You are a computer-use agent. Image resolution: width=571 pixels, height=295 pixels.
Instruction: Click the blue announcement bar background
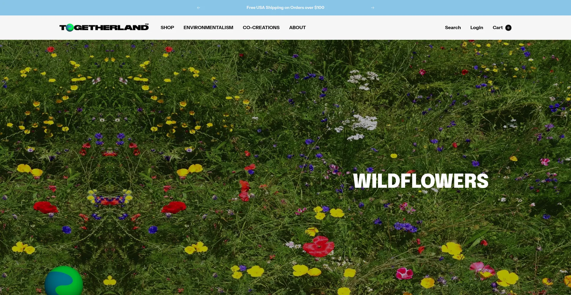click(119, 8)
